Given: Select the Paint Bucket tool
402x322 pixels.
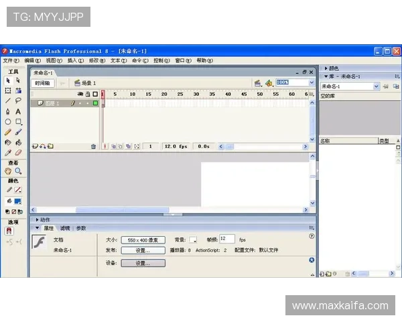Looking at the screenshot, I should click(18, 142).
